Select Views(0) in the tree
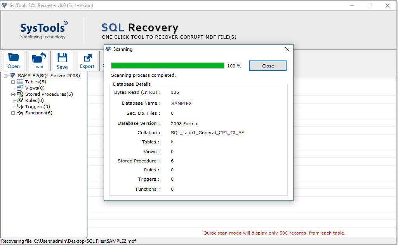Image resolution: width=398 pixels, height=245 pixels. [x=35, y=88]
